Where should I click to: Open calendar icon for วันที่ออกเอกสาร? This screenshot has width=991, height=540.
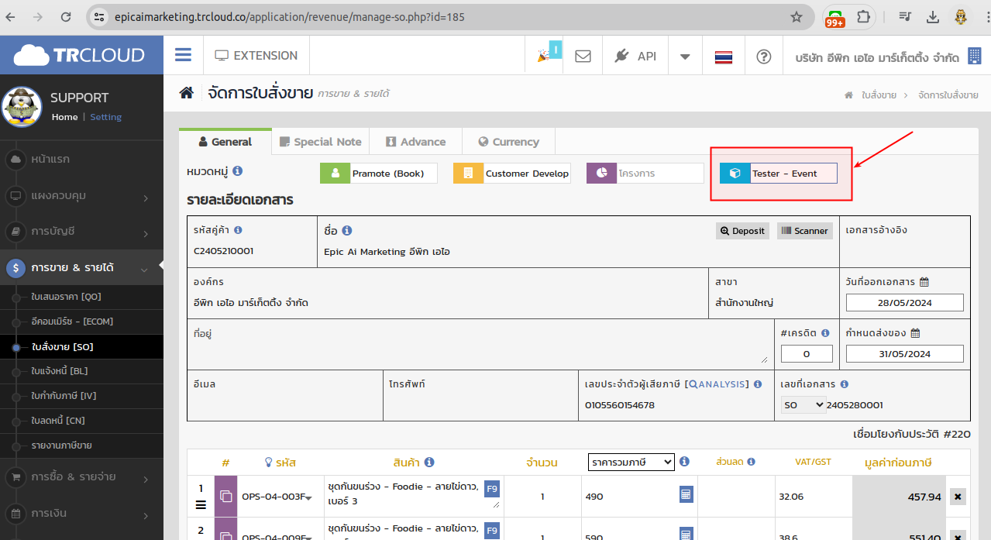(924, 282)
